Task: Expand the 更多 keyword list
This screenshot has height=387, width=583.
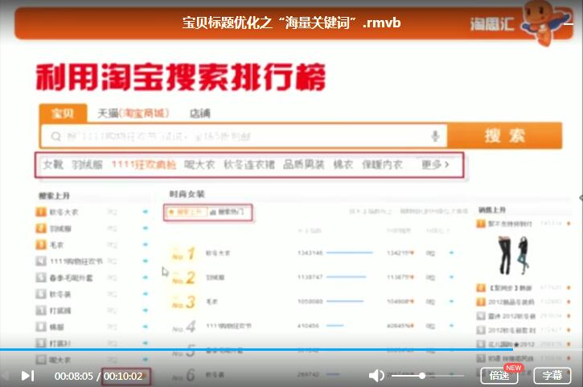Action: pyautogui.click(x=435, y=165)
